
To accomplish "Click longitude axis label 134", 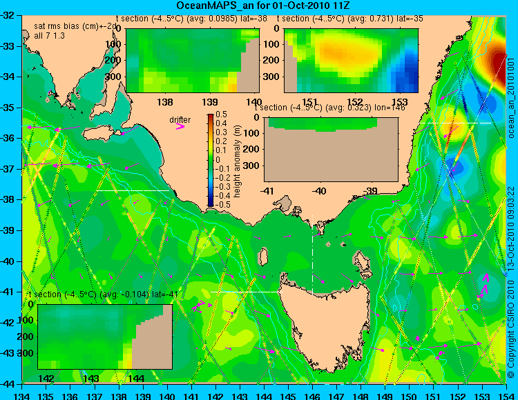I will click(x=22, y=396).
